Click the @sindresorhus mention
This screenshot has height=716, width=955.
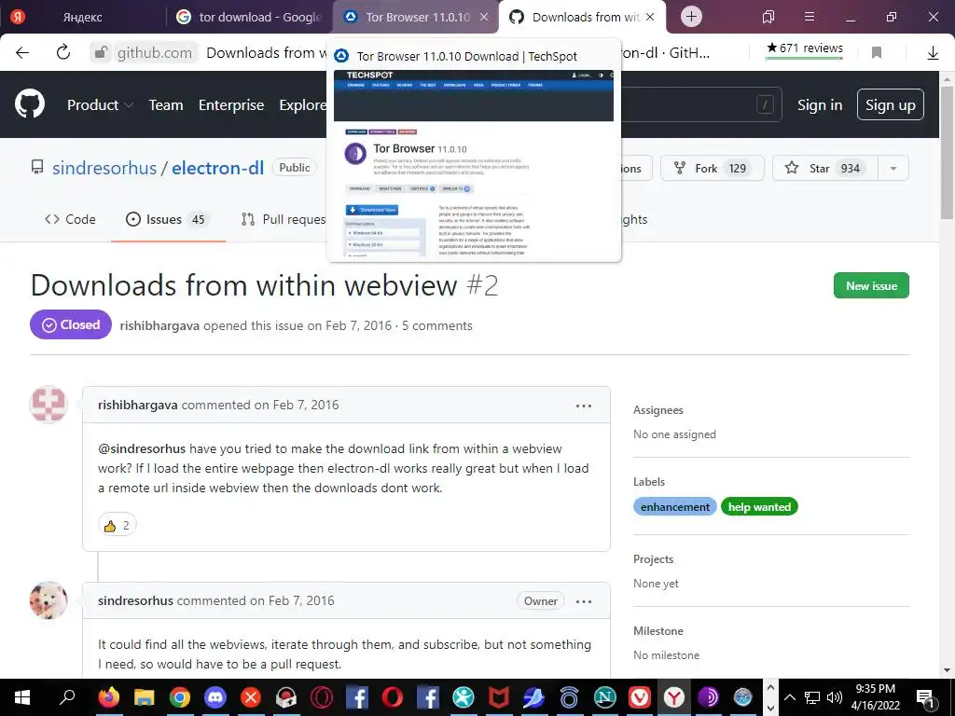click(x=142, y=448)
